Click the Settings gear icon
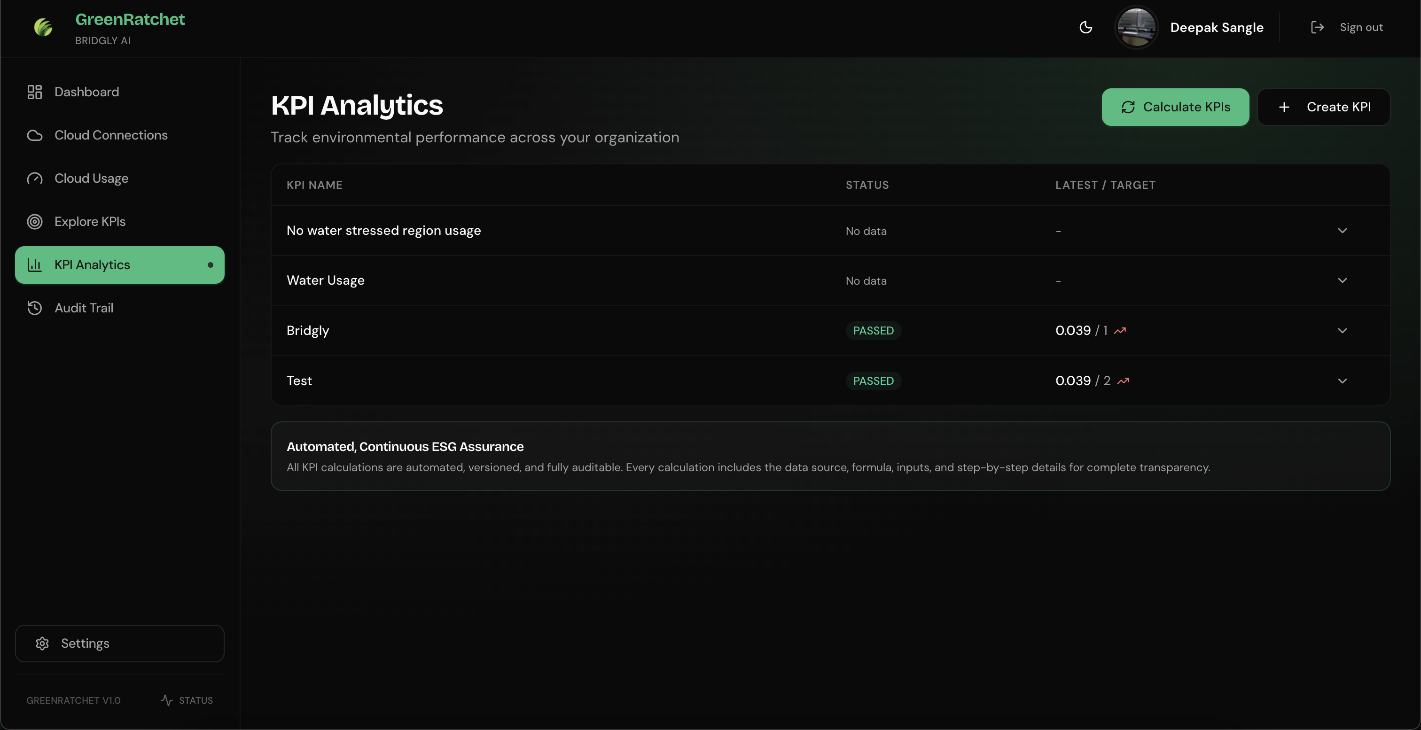1421x730 pixels. tap(42, 644)
